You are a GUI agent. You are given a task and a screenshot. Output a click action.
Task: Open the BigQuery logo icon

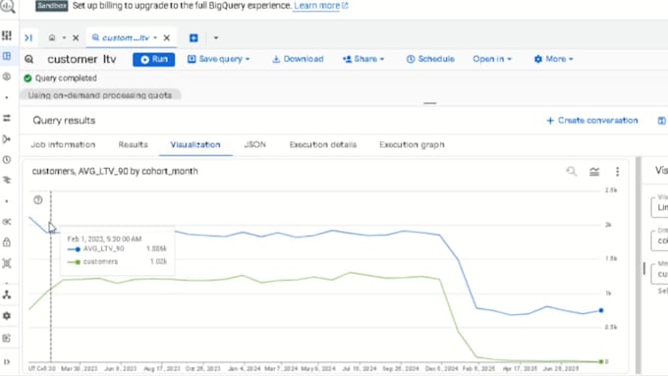click(x=7, y=7)
